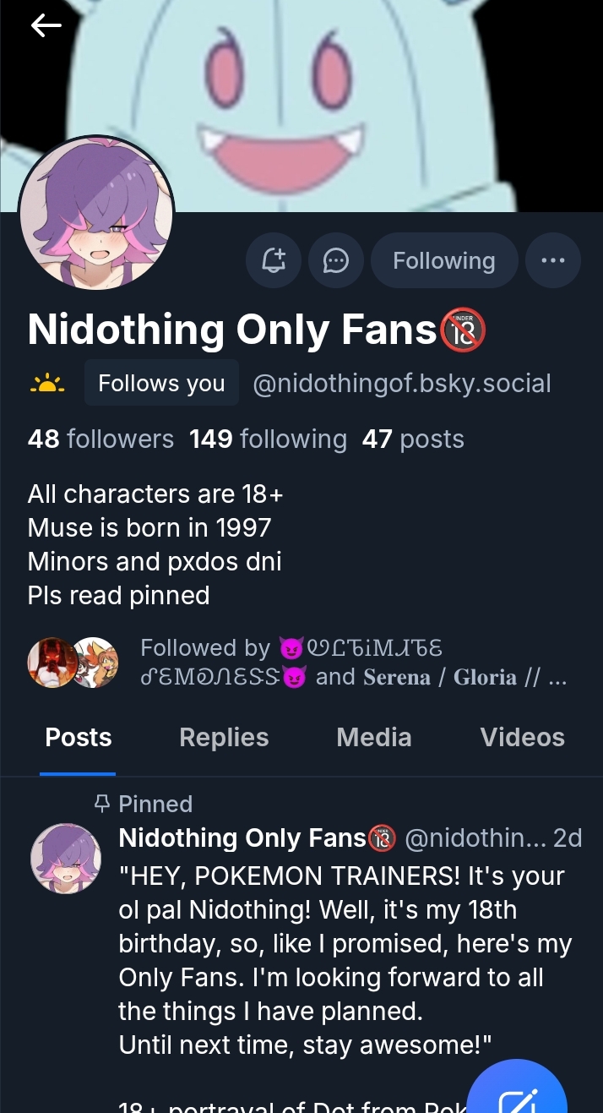
Task: Open the sun status icon beside Follows you
Action: [x=47, y=384]
